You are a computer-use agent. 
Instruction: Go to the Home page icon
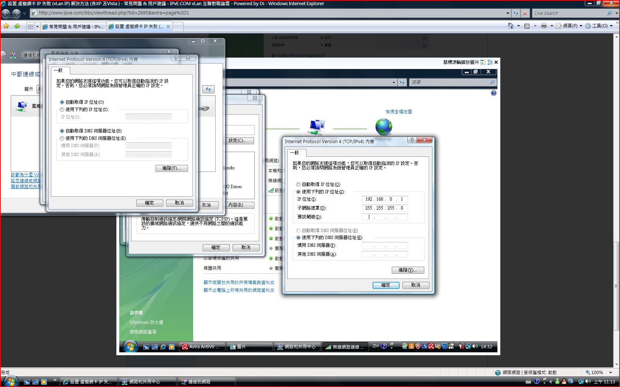[510, 26]
